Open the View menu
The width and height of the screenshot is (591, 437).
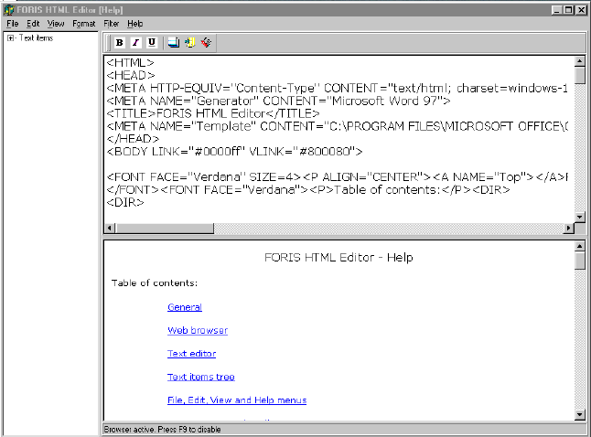coord(56,22)
